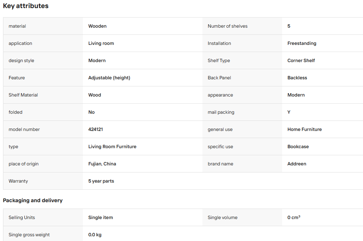This screenshot has width=363, height=241.
Task: Click the Key attributes heading
Action: click(x=26, y=6)
